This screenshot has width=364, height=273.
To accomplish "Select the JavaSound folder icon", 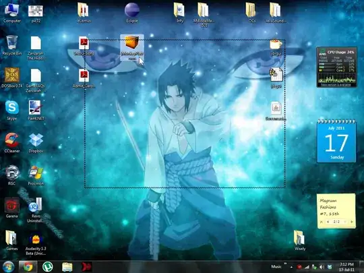I will [276, 13].
